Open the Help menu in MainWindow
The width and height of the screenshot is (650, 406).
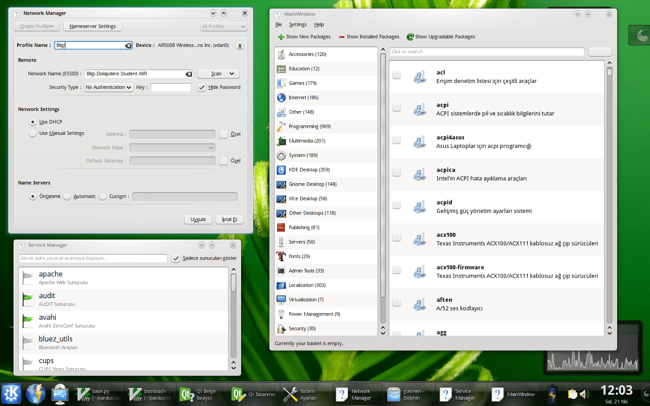(x=319, y=25)
